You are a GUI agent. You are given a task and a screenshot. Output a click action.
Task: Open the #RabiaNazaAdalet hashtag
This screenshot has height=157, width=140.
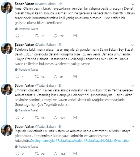click(69, 140)
